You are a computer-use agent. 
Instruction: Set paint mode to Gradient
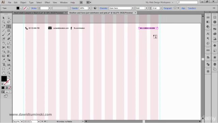tap(6, 88)
